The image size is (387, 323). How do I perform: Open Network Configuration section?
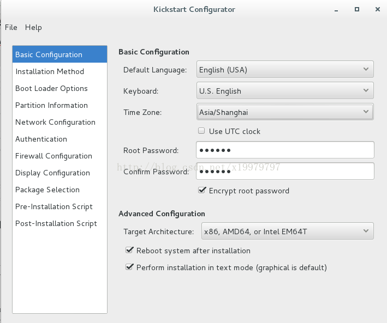pyautogui.click(x=59, y=122)
